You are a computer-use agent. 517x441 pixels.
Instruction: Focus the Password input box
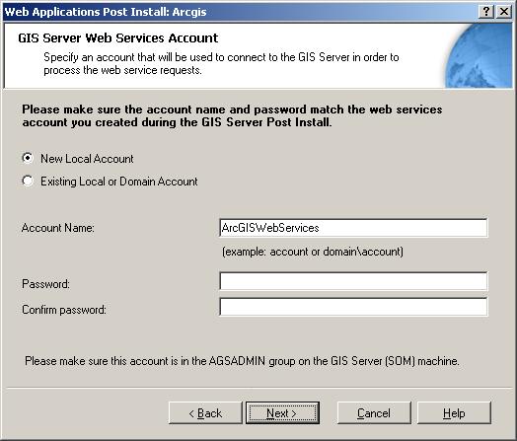[x=353, y=281]
